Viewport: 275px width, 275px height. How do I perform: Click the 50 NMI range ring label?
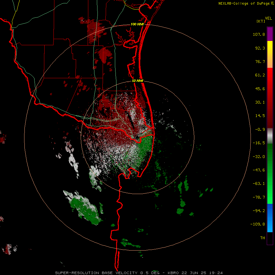click(137, 81)
